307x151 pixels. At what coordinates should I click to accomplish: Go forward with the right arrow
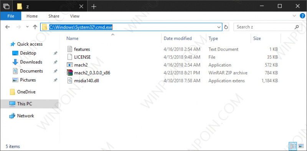pos(19,27)
